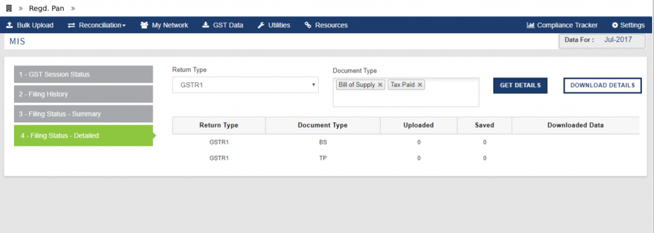Remove the Bill of Supply tag

tap(380, 85)
